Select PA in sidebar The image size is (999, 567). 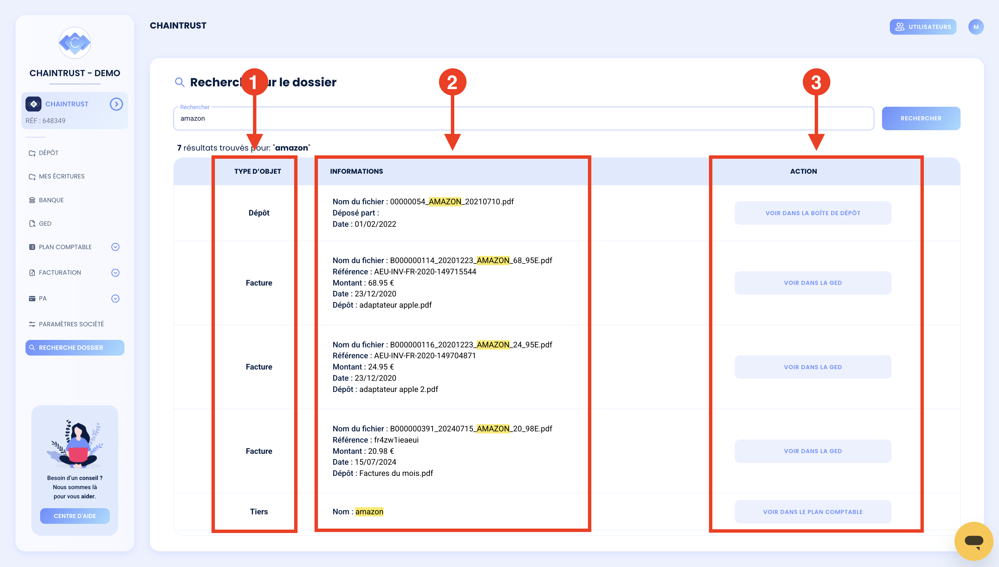pos(43,298)
